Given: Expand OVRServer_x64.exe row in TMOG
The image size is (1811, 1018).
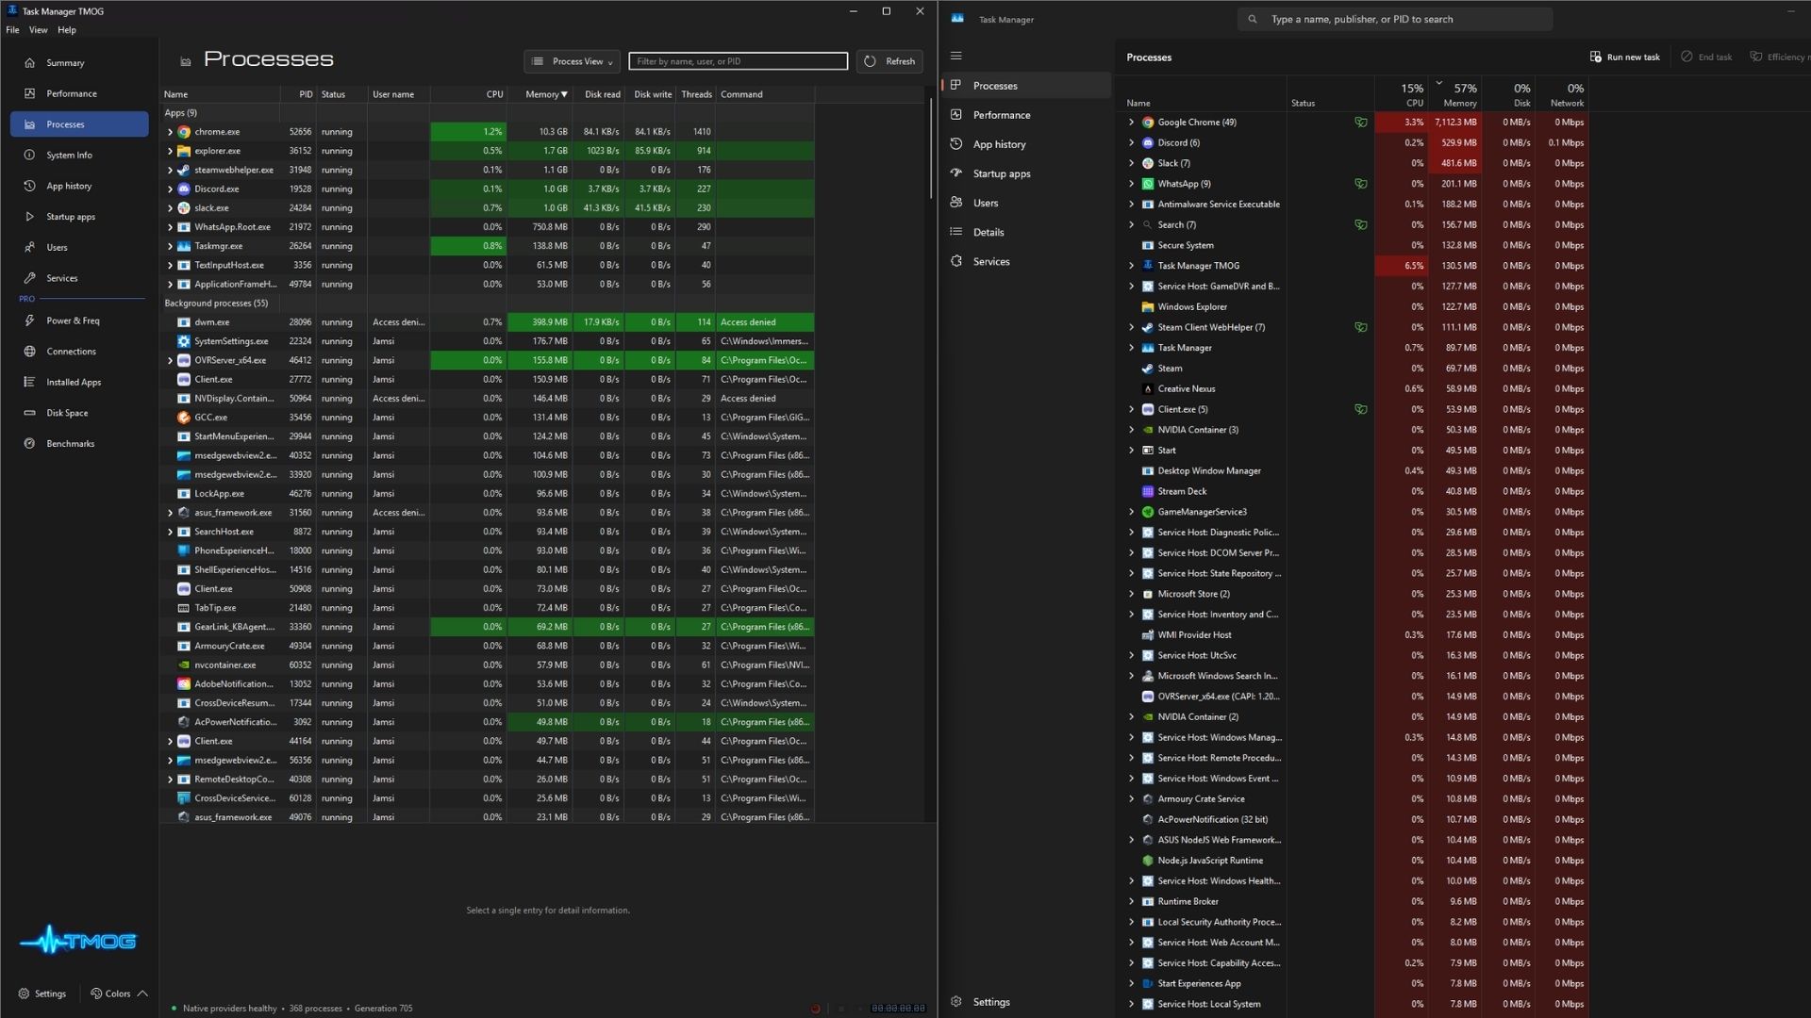Looking at the screenshot, I should point(170,360).
